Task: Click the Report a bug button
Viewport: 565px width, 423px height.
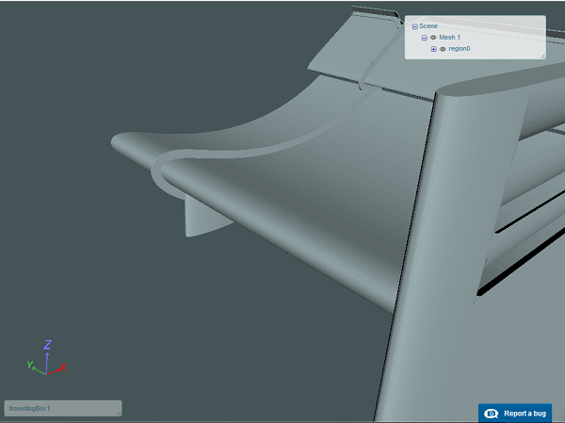Action: tap(515, 414)
